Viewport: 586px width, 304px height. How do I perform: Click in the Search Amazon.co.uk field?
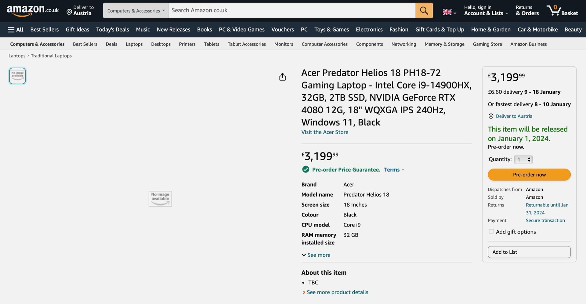(291, 10)
